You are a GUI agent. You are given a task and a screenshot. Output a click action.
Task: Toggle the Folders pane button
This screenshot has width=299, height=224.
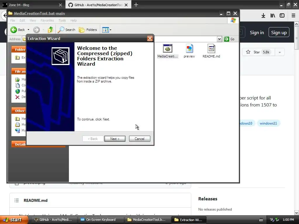(88, 30)
